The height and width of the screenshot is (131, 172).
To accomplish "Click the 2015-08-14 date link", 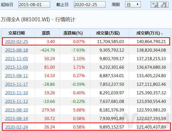I will point(17,119).
